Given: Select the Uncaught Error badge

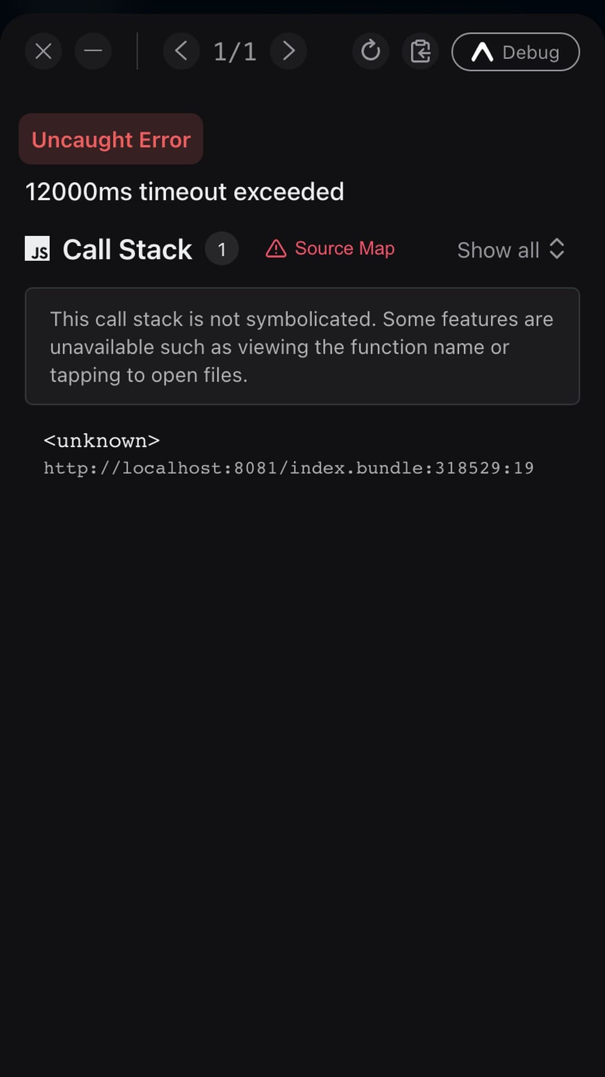Looking at the screenshot, I should [111, 139].
